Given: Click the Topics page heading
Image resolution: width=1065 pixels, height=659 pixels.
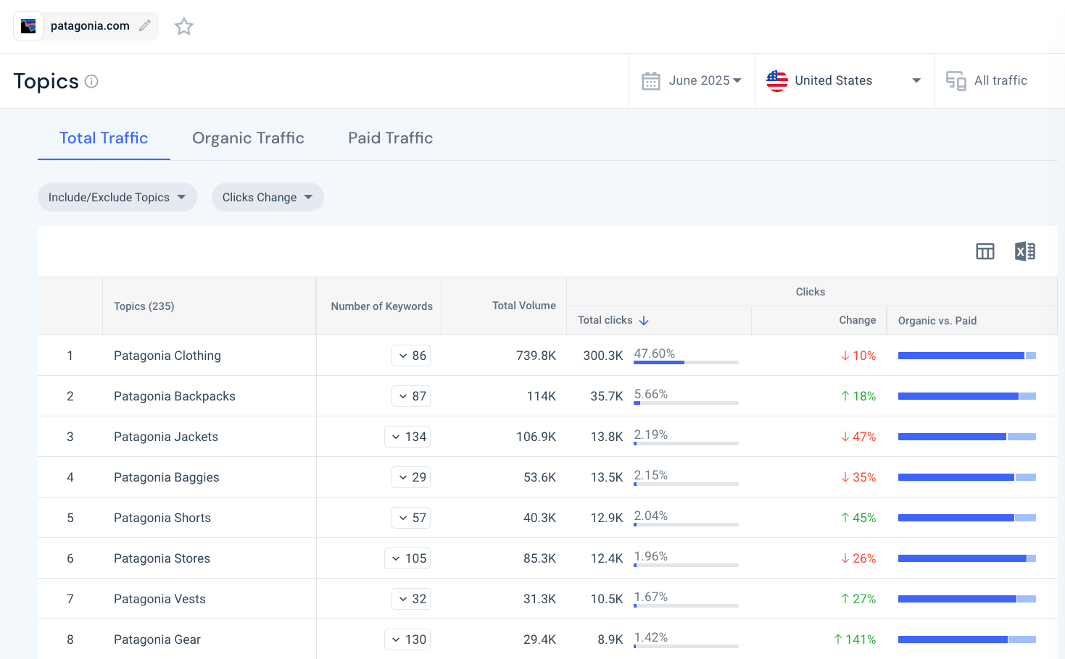Looking at the screenshot, I should [x=46, y=81].
